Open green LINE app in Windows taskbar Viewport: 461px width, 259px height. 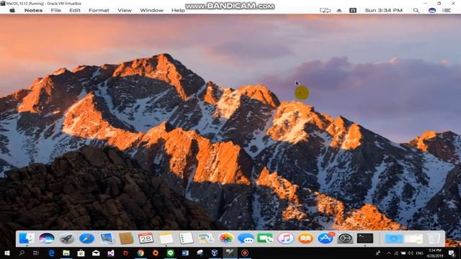(x=170, y=253)
